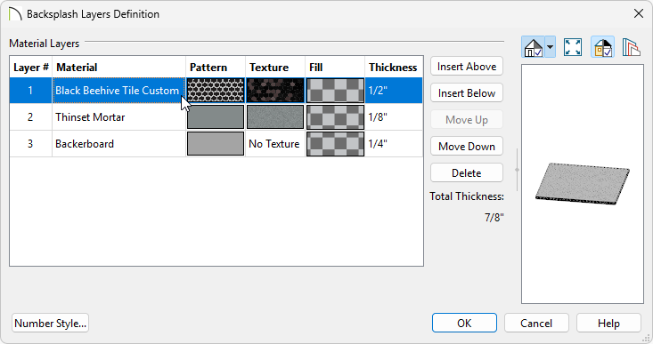
Task: Click the Backerboard pattern swatch
Action: (216, 144)
